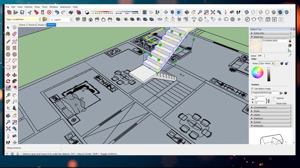The width and height of the screenshot is (300, 168).
Task: Collapse the Materials panel
Action: pyautogui.click(x=271, y=37)
